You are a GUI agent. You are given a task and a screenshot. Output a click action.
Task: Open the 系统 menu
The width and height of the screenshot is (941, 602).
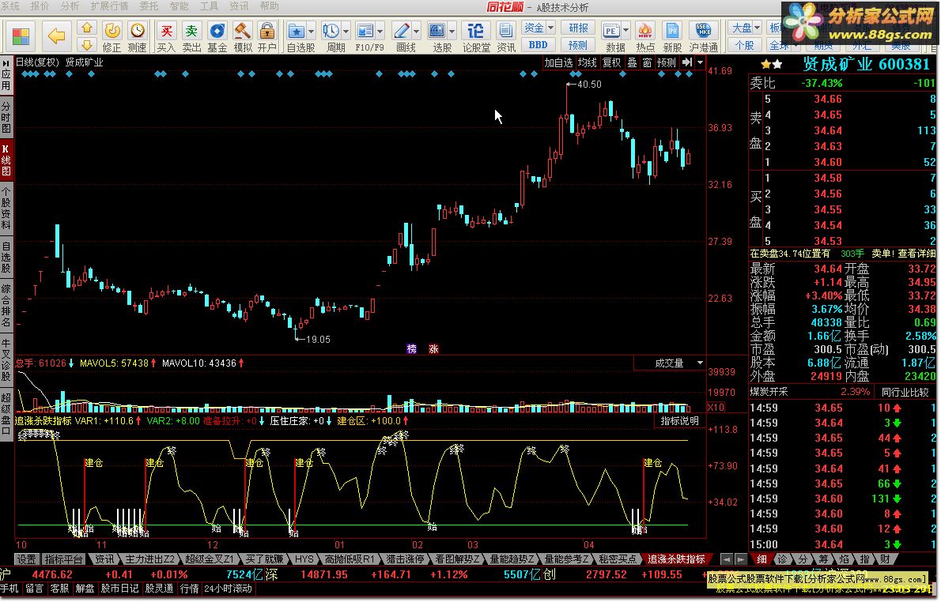[x=9, y=6]
